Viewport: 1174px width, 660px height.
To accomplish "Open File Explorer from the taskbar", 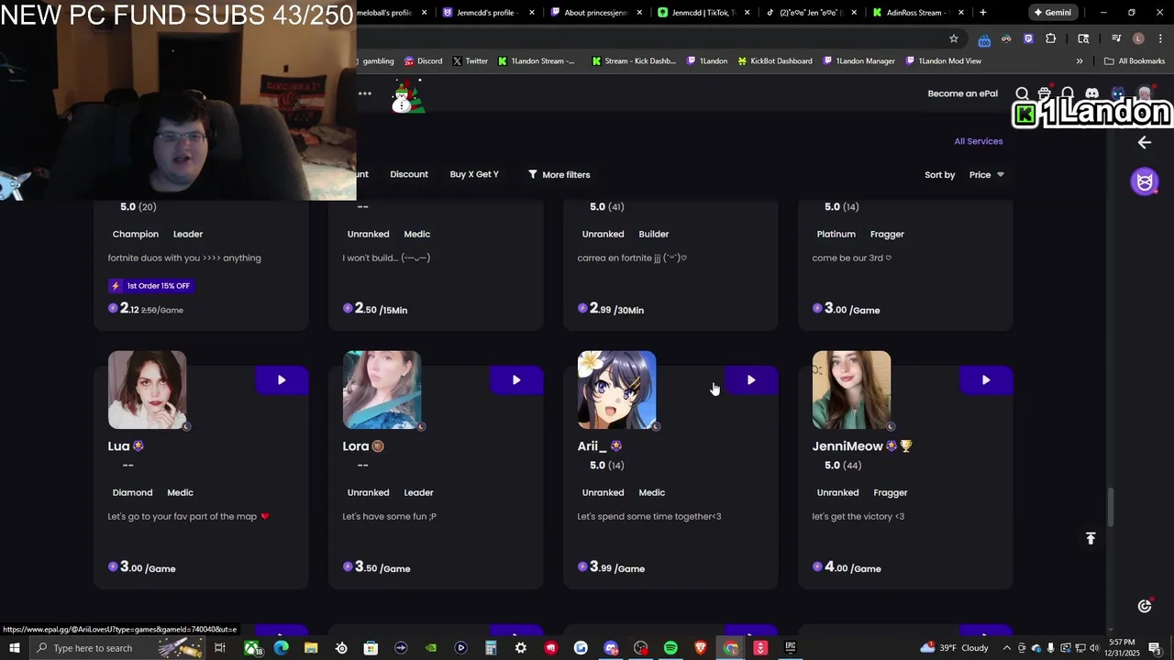I will pyautogui.click(x=311, y=648).
